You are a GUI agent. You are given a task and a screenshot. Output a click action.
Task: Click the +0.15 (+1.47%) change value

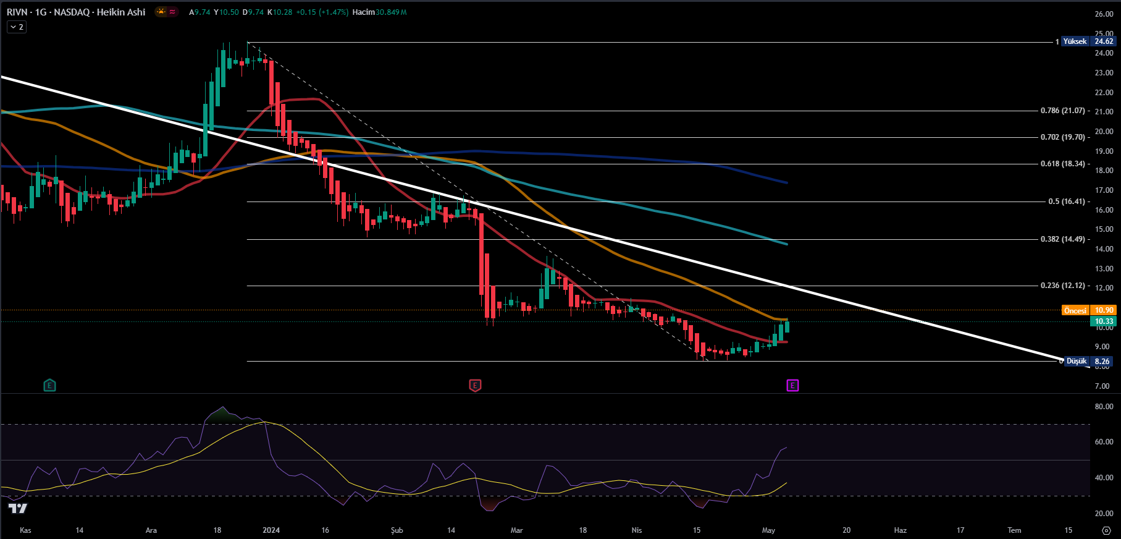tap(322, 12)
